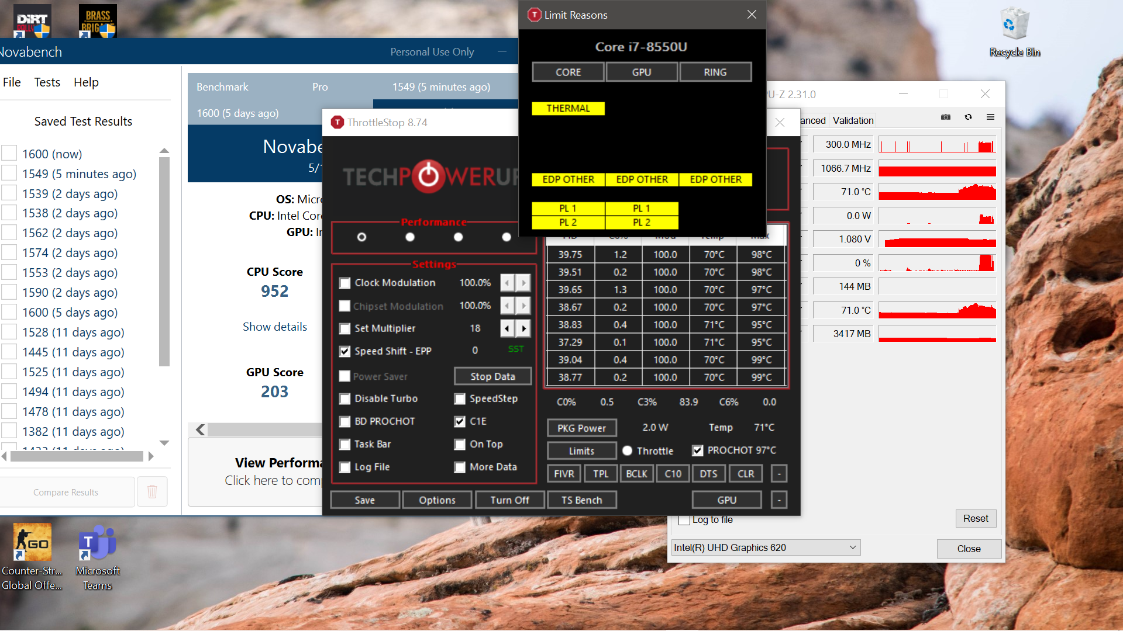1123x631 pixels.
Task: Open ThrottleStop Options
Action: [x=437, y=500]
